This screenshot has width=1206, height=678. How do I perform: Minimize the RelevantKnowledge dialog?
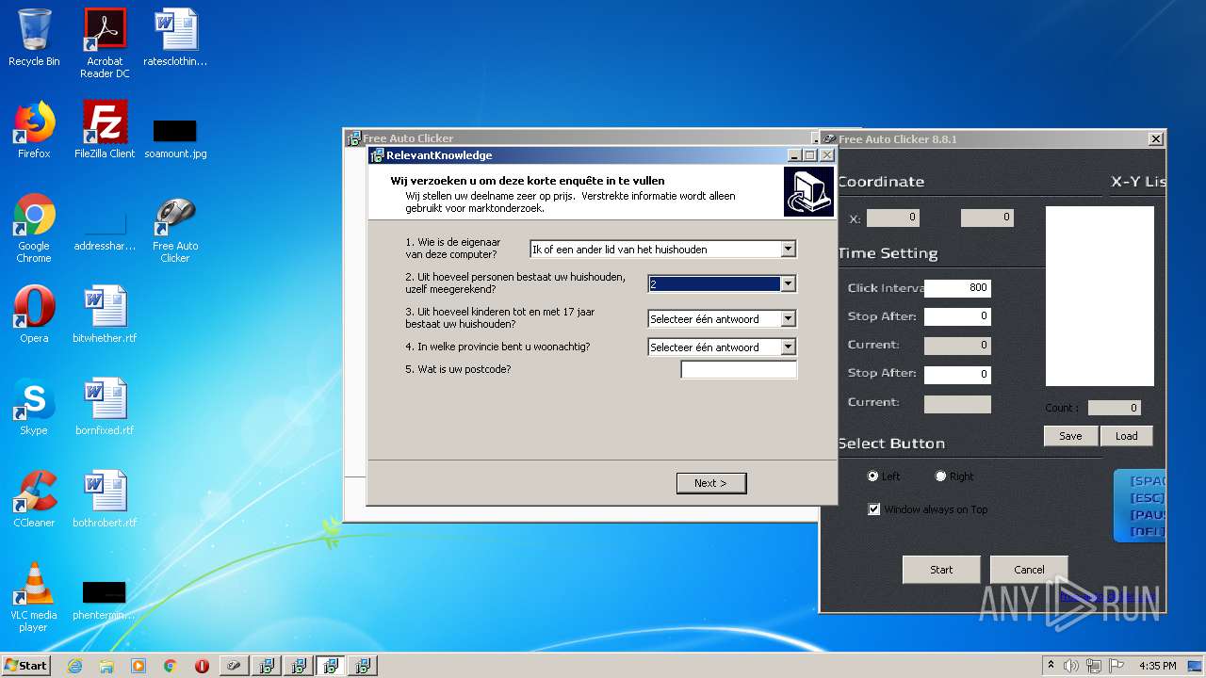click(795, 155)
